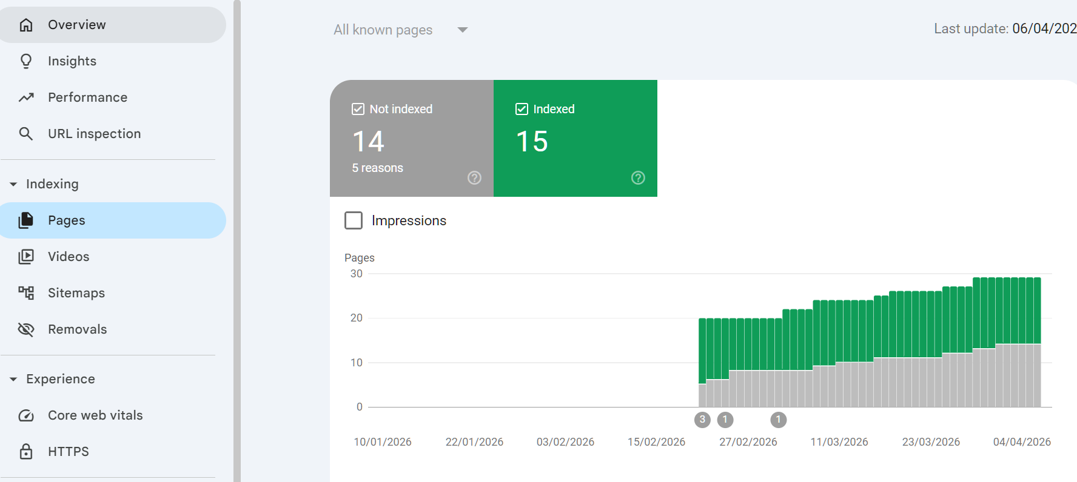Uncheck the Indexed checkbox
1077x482 pixels.
(522, 109)
